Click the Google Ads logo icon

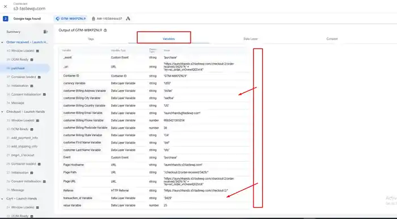click(x=128, y=19)
